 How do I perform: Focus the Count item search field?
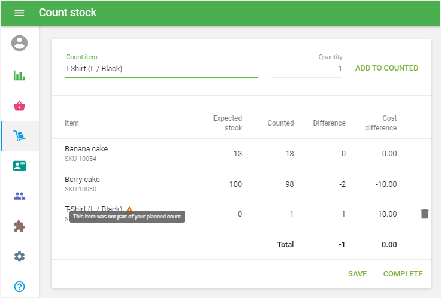161,69
